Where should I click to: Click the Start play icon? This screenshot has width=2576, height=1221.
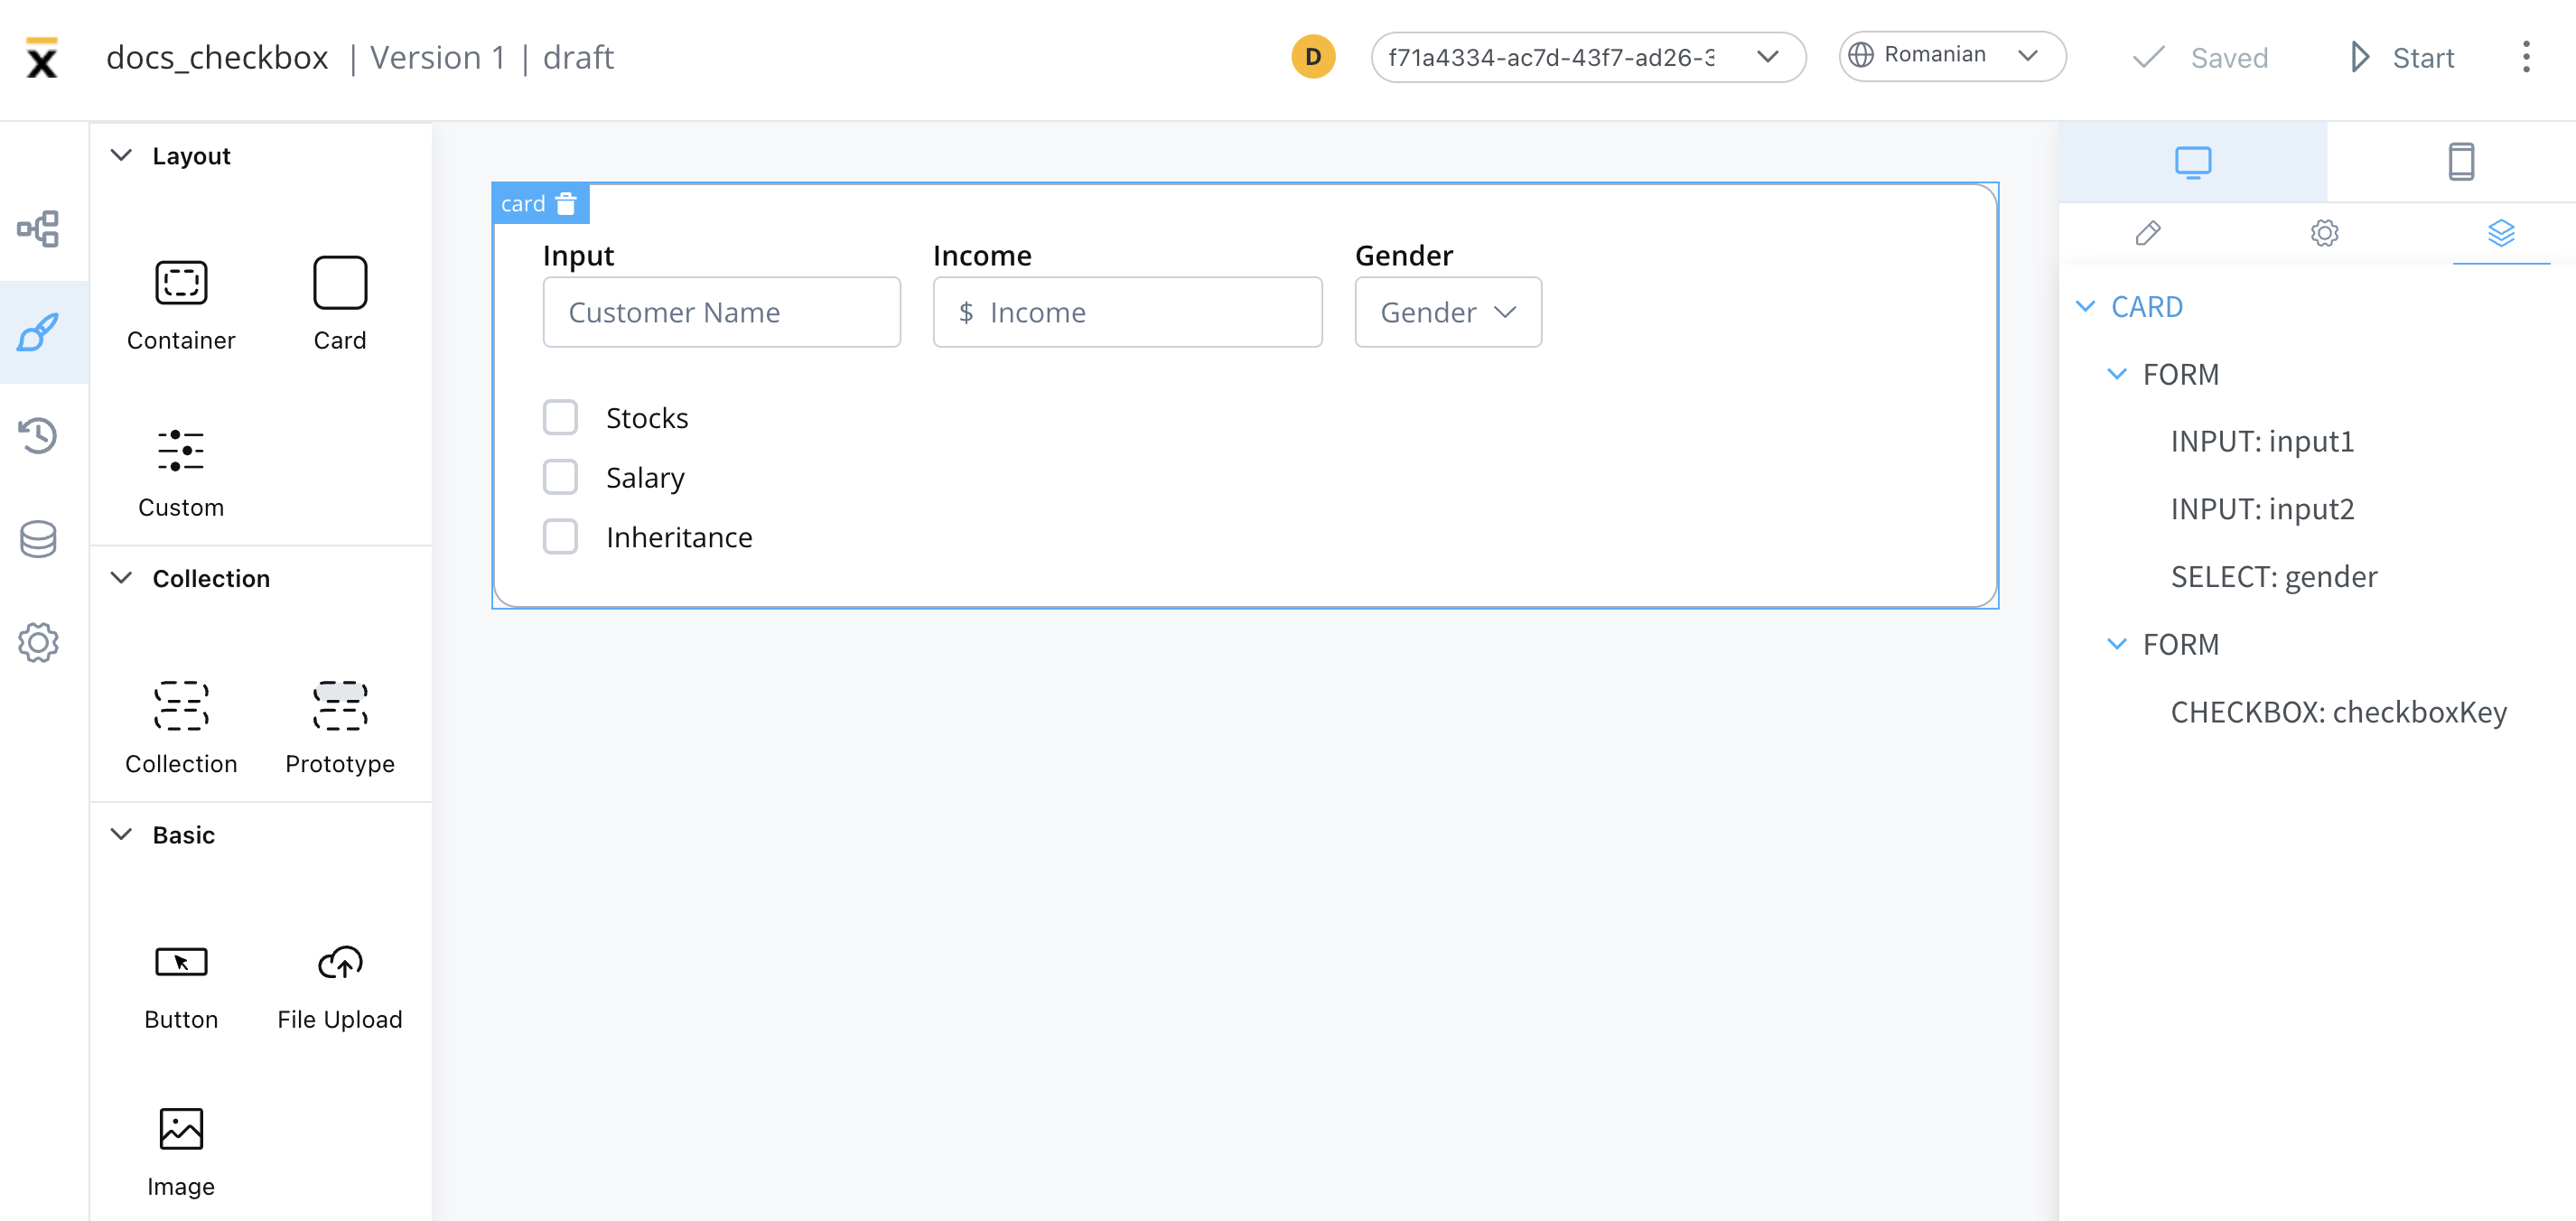tap(2360, 57)
